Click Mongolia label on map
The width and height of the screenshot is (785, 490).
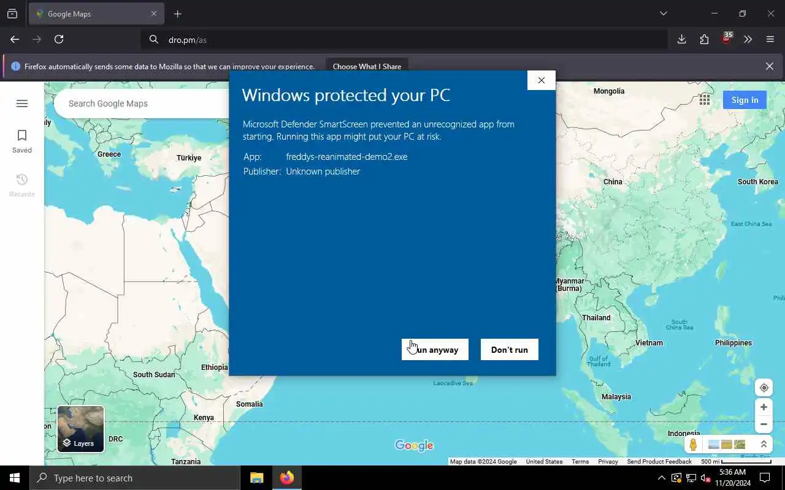(x=609, y=91)
